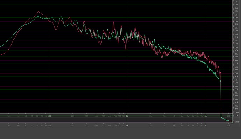Click the 3k label on the lower frequency ruler
This screenshot has width=241, height=139.
(x=164, y=125)
